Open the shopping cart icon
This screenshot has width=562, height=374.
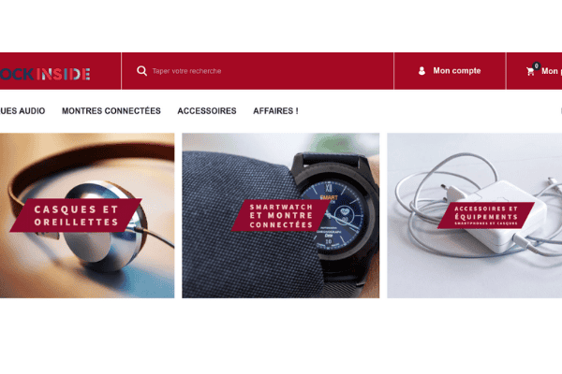point(530,72)
